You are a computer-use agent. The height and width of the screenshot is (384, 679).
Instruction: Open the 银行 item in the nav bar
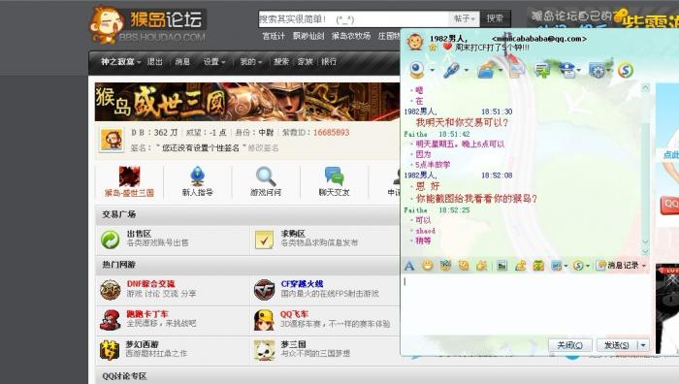tap(329, 61)
